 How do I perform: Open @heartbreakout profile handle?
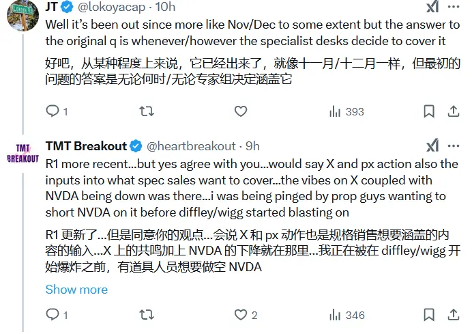click(191, 145)
